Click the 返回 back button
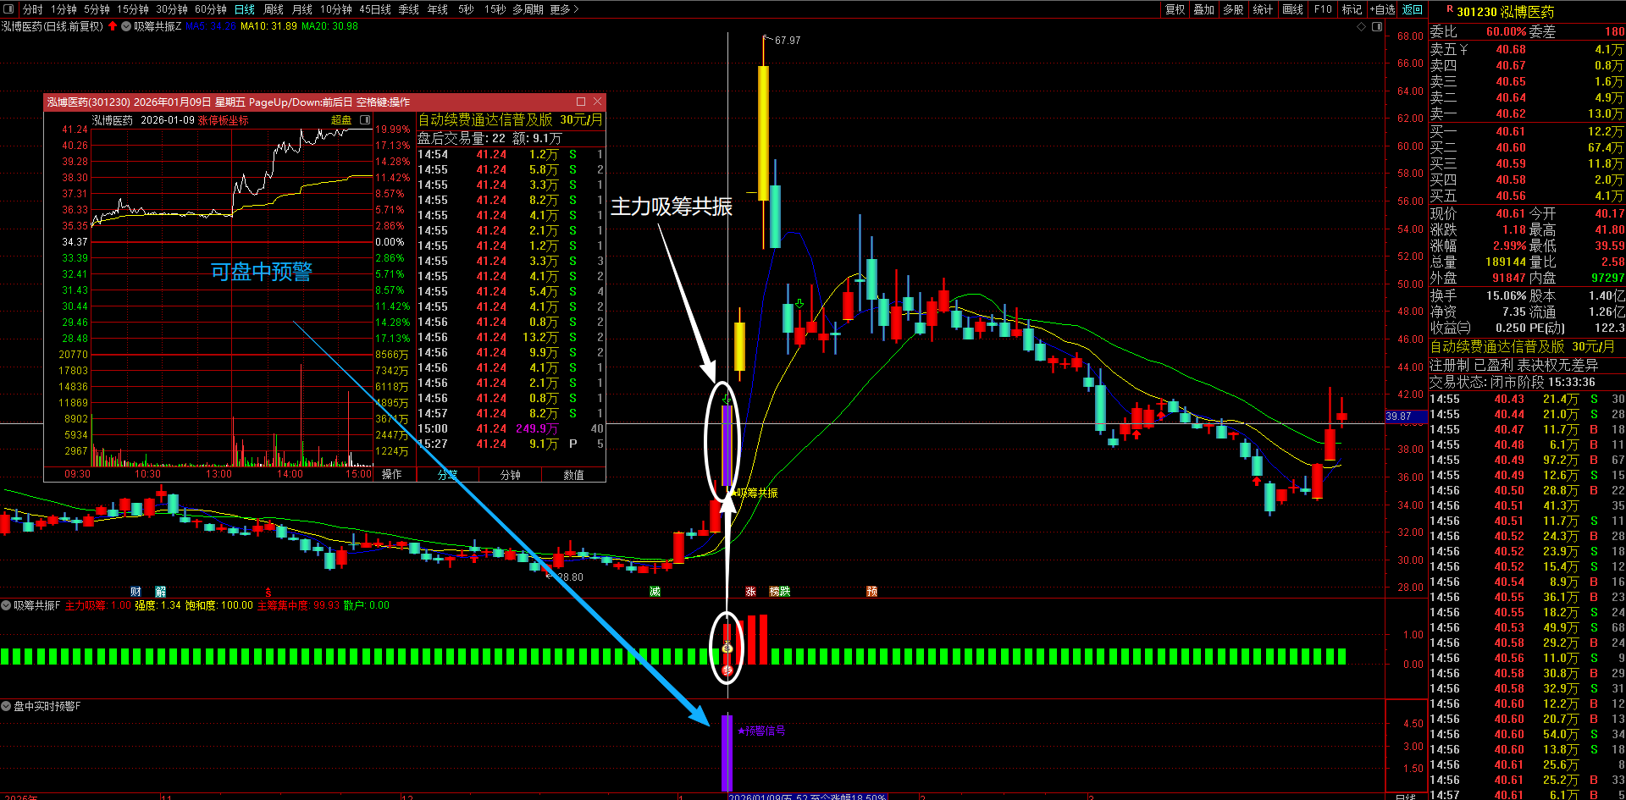Viewport: 1626px width, 800px height. (x=1413, y=9)
